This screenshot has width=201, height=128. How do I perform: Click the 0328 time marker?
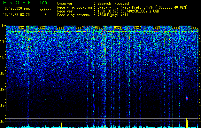pyautogui.click(x=156, y=28)
